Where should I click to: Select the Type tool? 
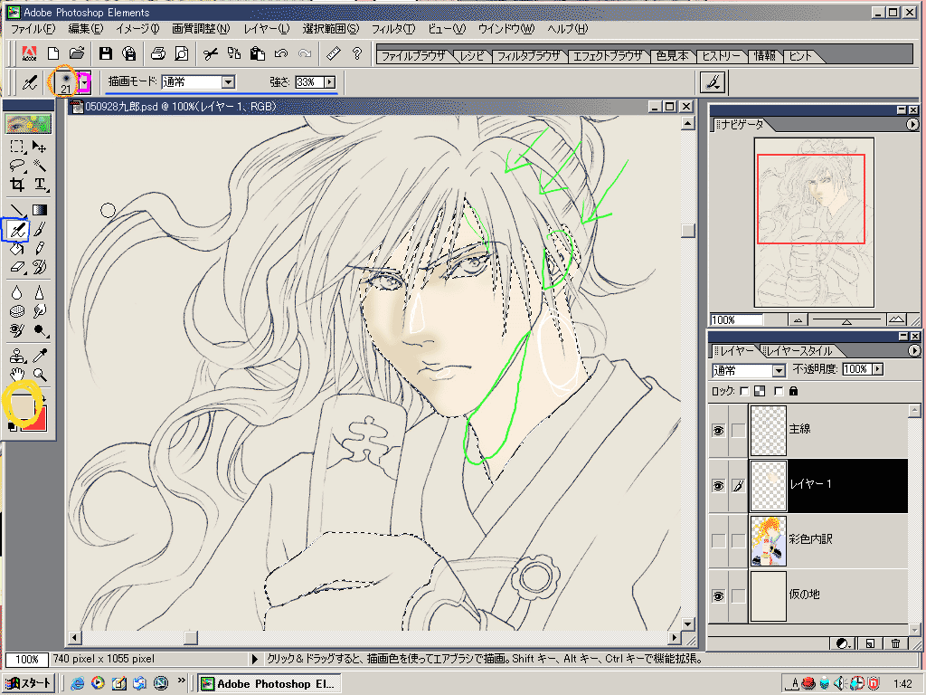coord(40,185)
